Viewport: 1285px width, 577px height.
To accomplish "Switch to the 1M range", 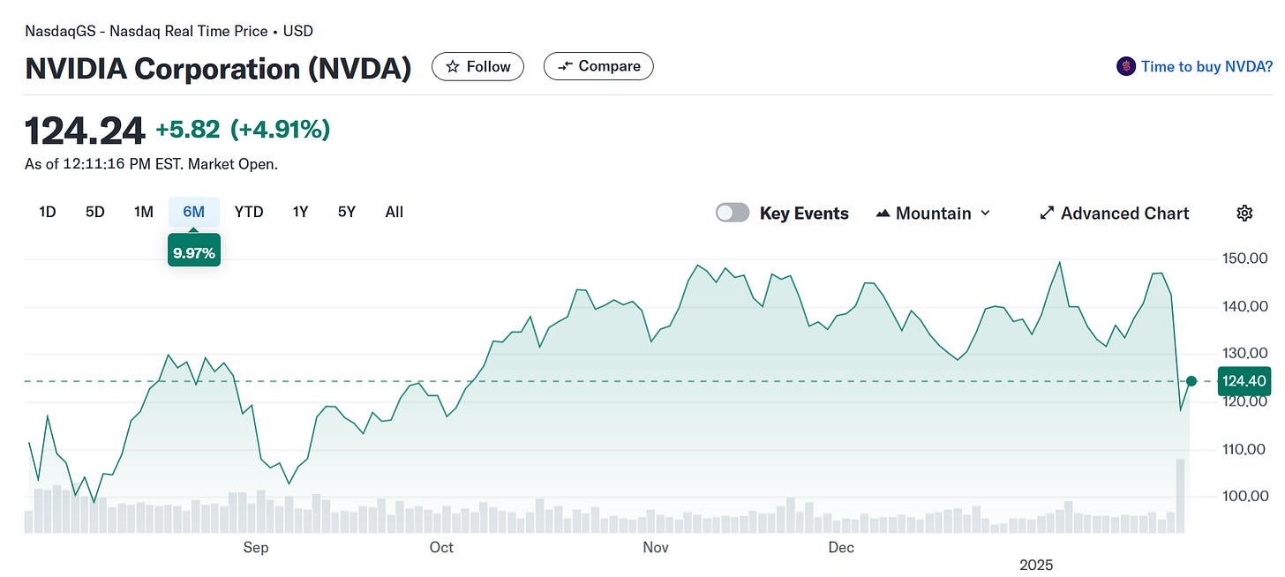I will [x=144, y=212].
